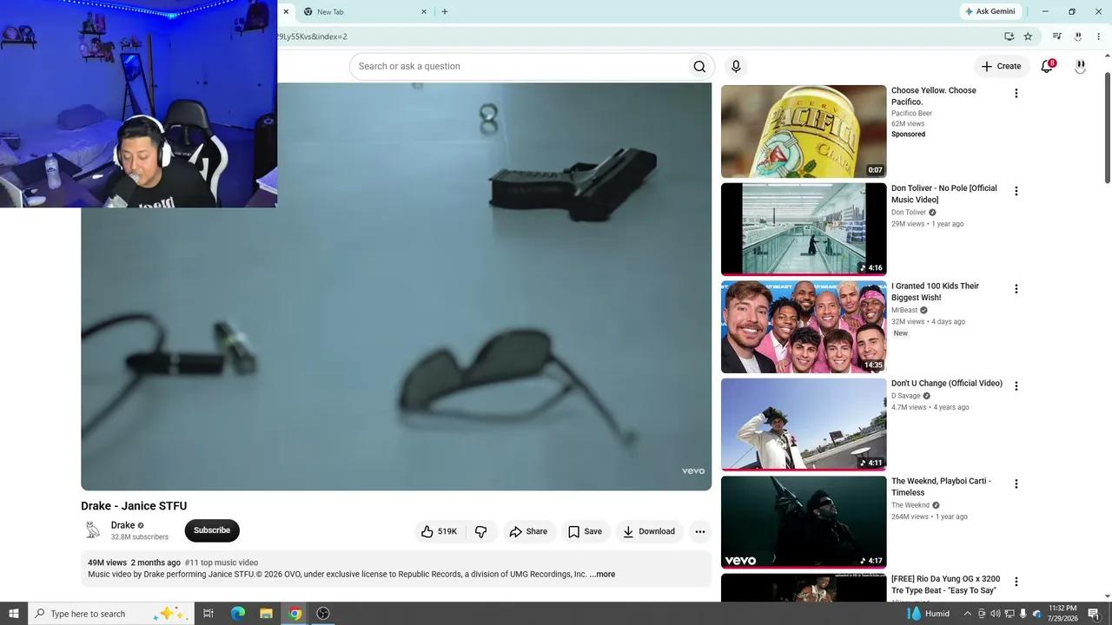This screenshot has height=625, width=1112.
Task: Save the video to a playlist
Action: (585, 531)
